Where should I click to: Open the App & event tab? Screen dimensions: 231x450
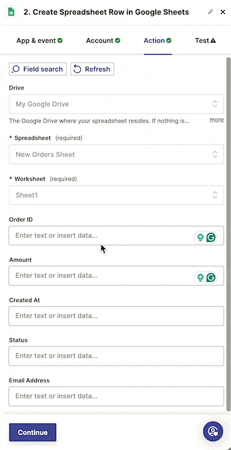coord(39,40)
